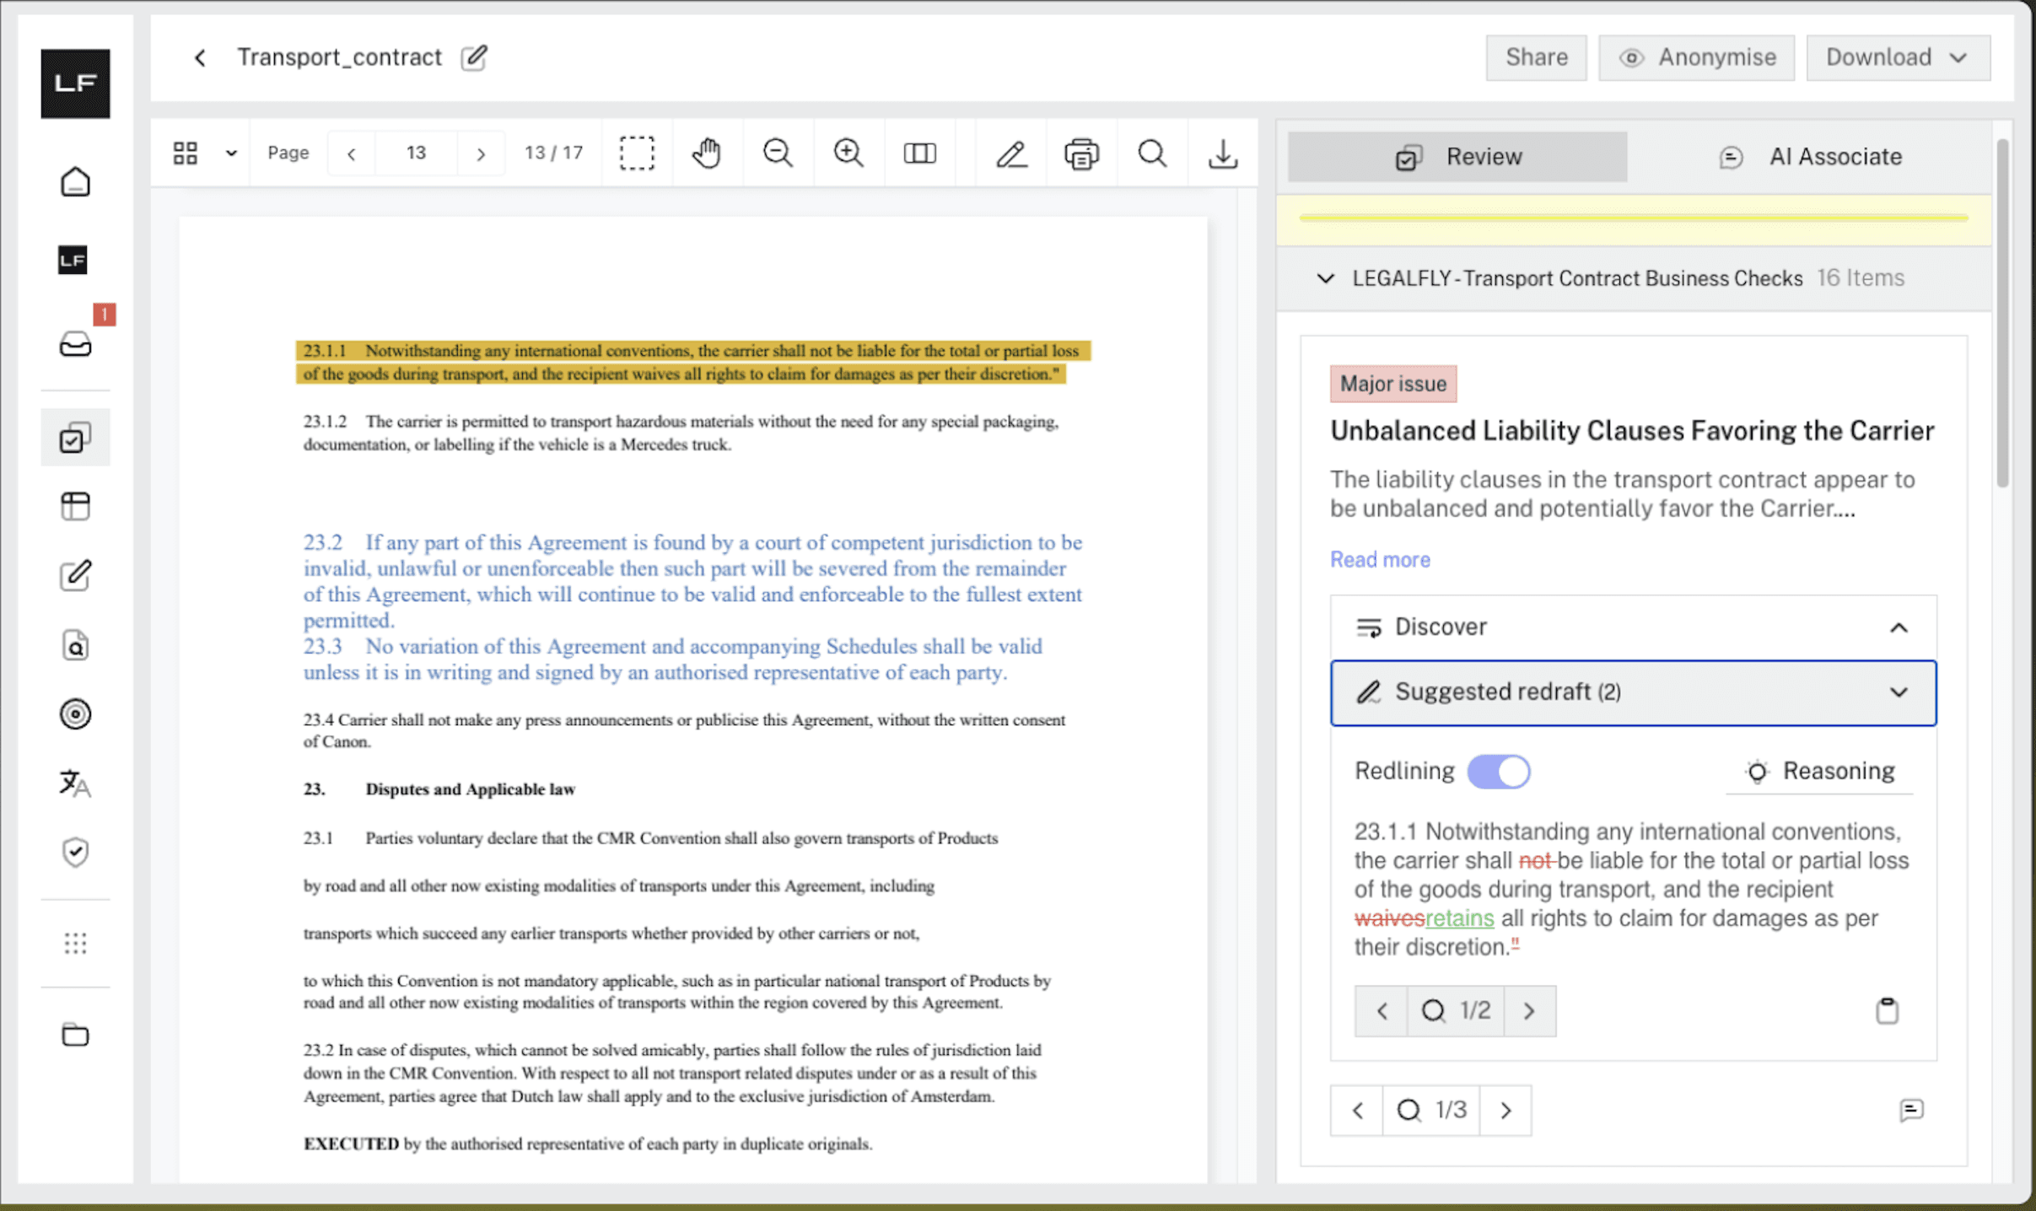Click the zoom in magnifier icon
The image size is (2036, 1211).
coord(848,153)
